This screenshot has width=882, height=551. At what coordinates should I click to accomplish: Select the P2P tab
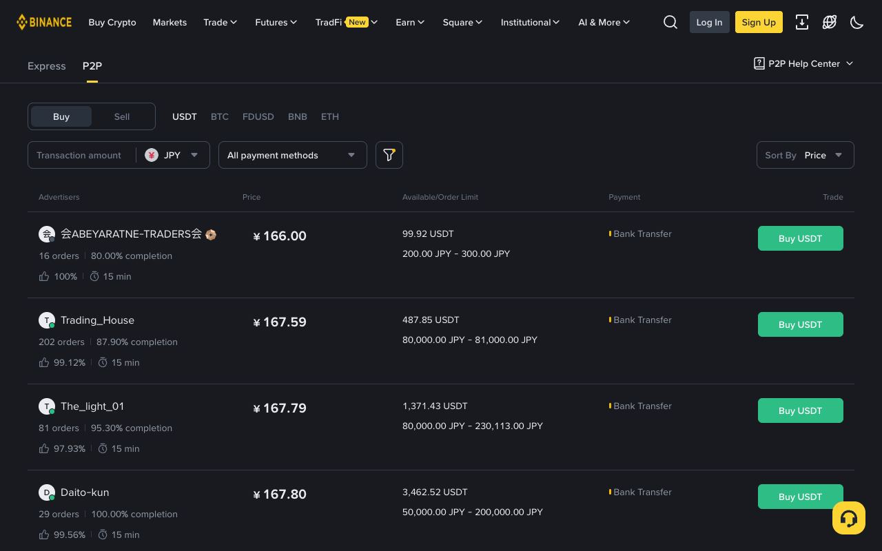click(x=92, y=66)
